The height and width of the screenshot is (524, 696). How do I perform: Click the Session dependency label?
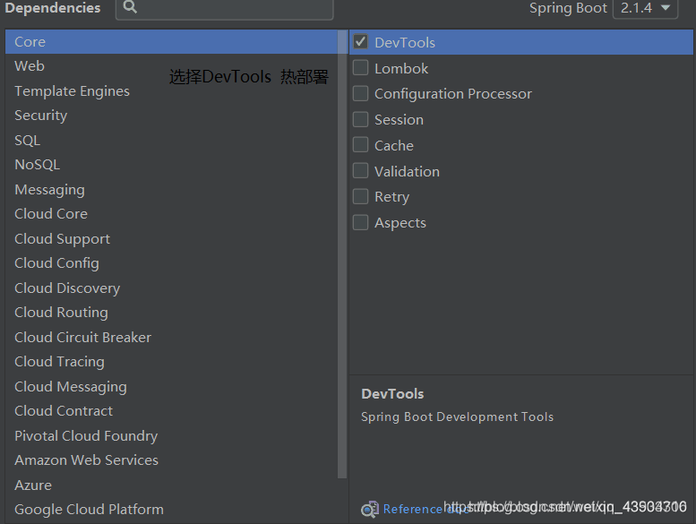coord(399,120)
